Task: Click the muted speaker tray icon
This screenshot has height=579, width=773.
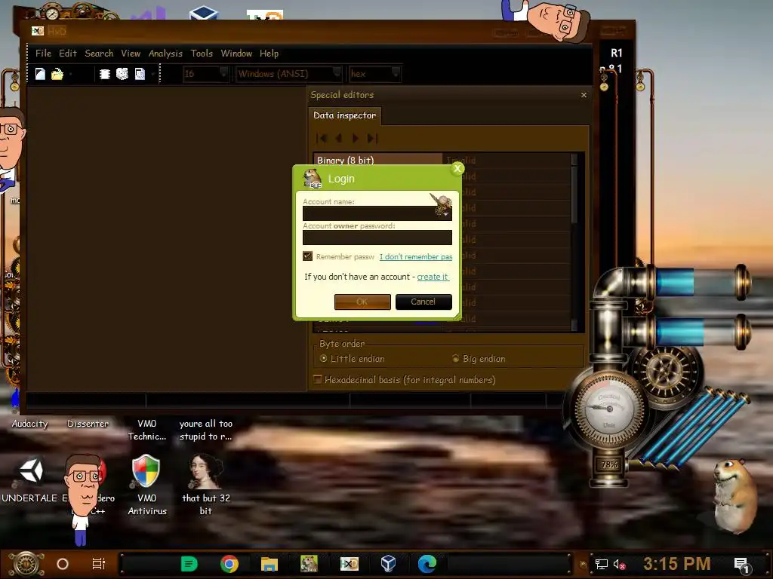Action: tap(619, 564)
